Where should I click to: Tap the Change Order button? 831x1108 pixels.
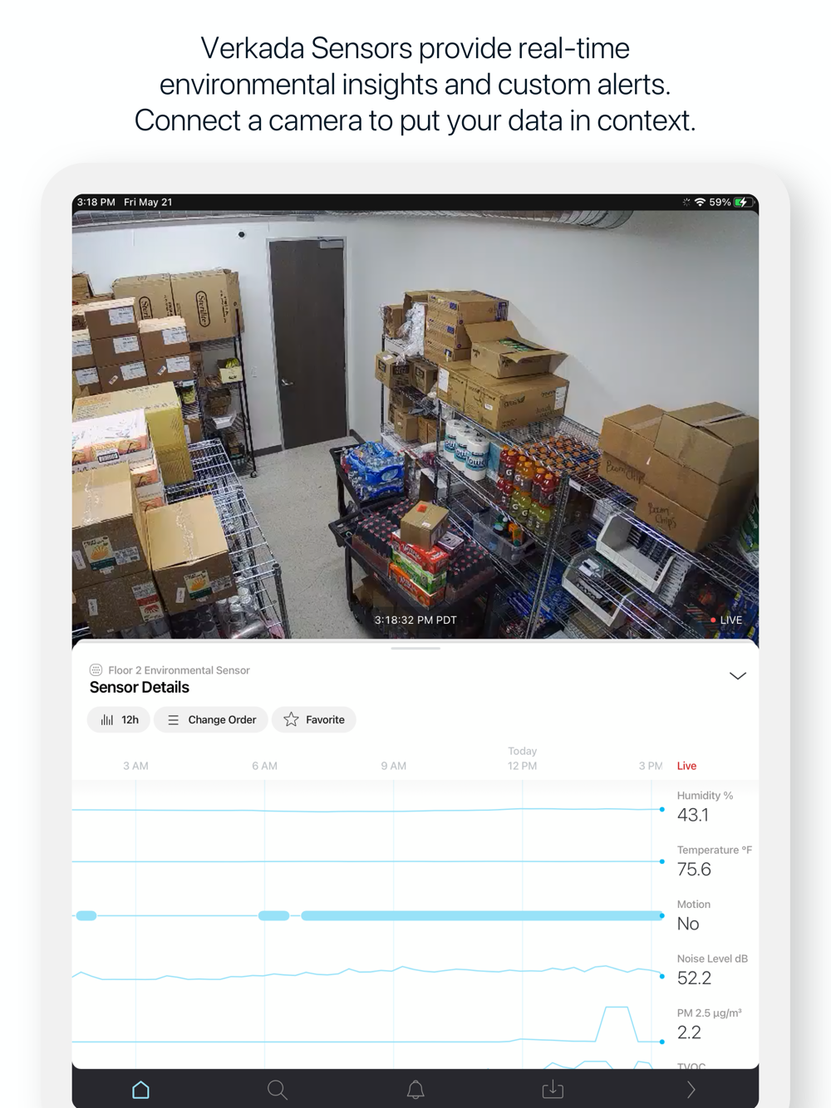tap(211, 720)
